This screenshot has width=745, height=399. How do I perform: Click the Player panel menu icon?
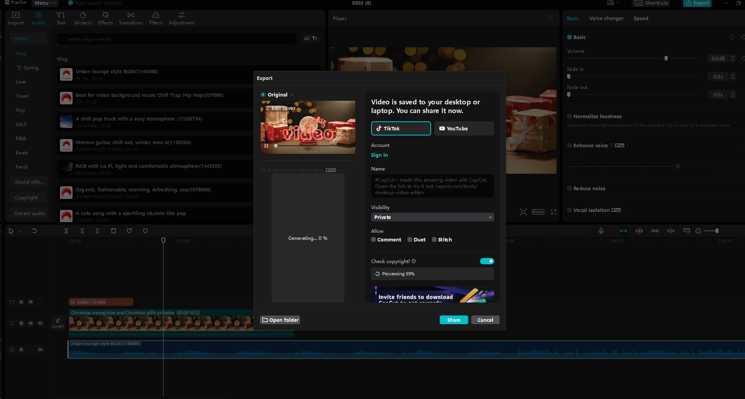tap(551, 18)
